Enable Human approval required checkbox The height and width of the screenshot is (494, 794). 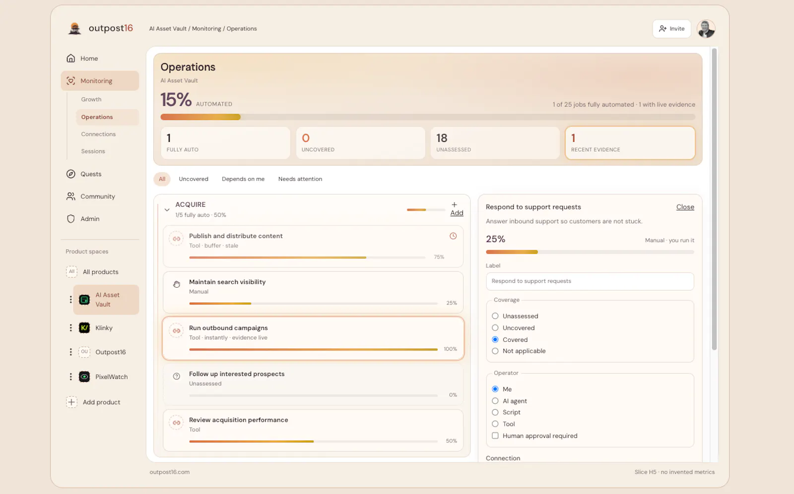[x=495, y=435]
